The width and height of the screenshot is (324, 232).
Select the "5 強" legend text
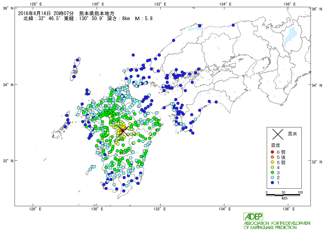(x=281, y=157)
